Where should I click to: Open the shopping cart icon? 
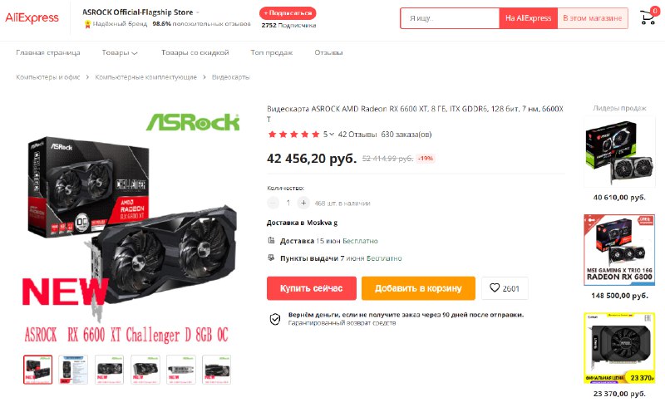[648, 17]
